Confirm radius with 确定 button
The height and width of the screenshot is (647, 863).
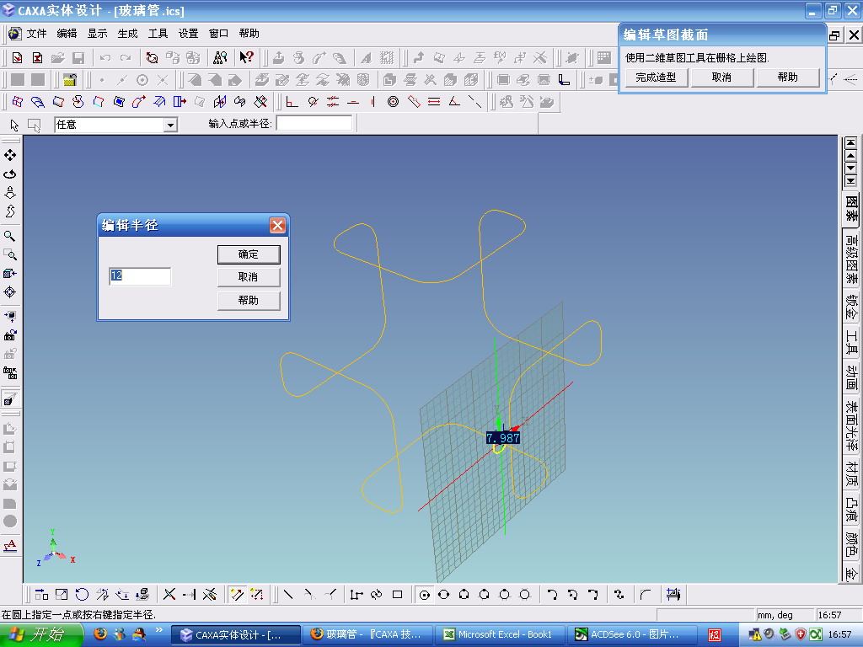(x=249, y=254)
